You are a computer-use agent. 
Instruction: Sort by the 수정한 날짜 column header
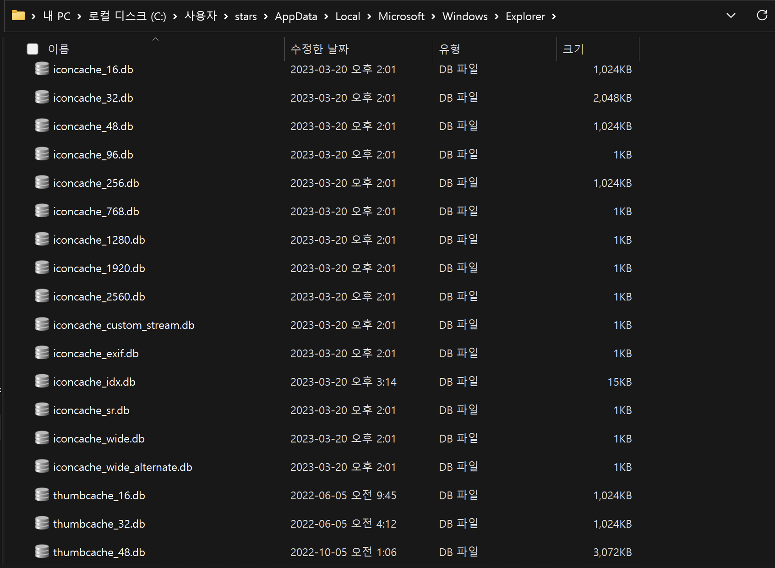point(320,49)
